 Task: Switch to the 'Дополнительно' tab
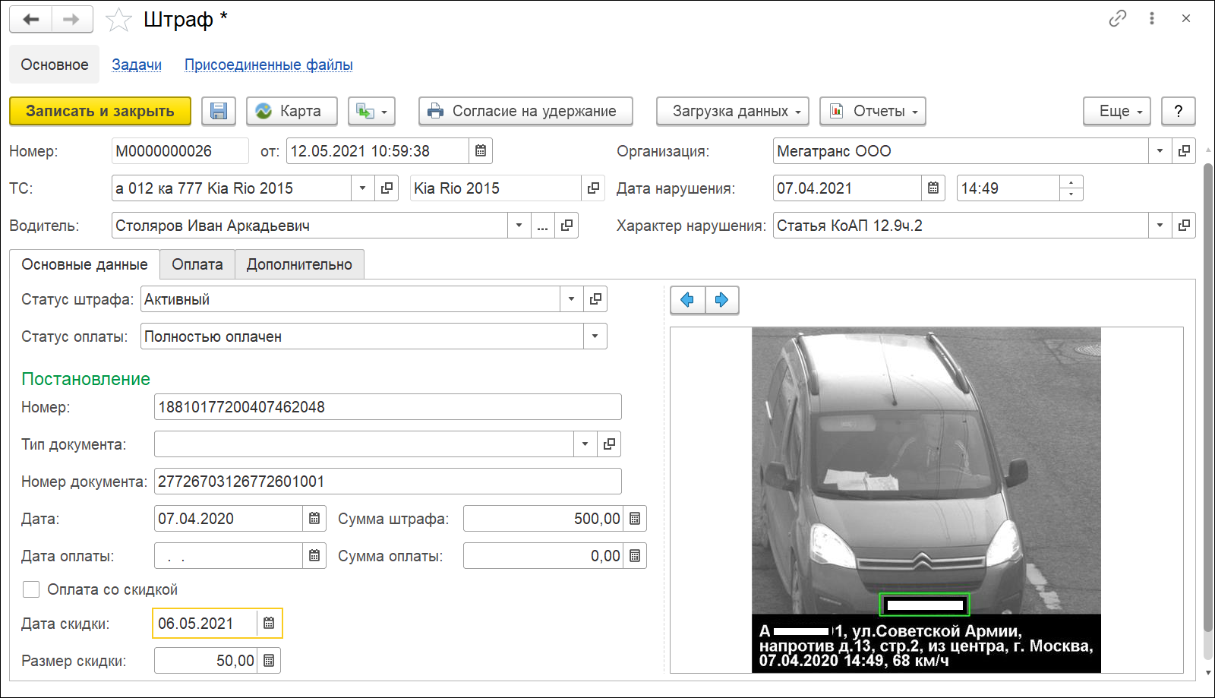click(x=299, y=264)
